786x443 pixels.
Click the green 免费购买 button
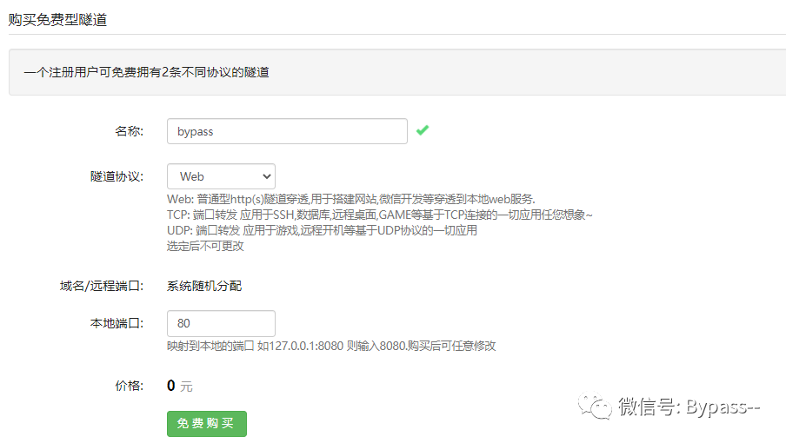tap(207, 424)
